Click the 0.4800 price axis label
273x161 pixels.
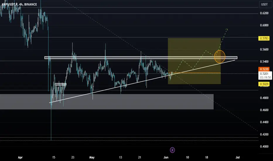[x=264, y=98]
